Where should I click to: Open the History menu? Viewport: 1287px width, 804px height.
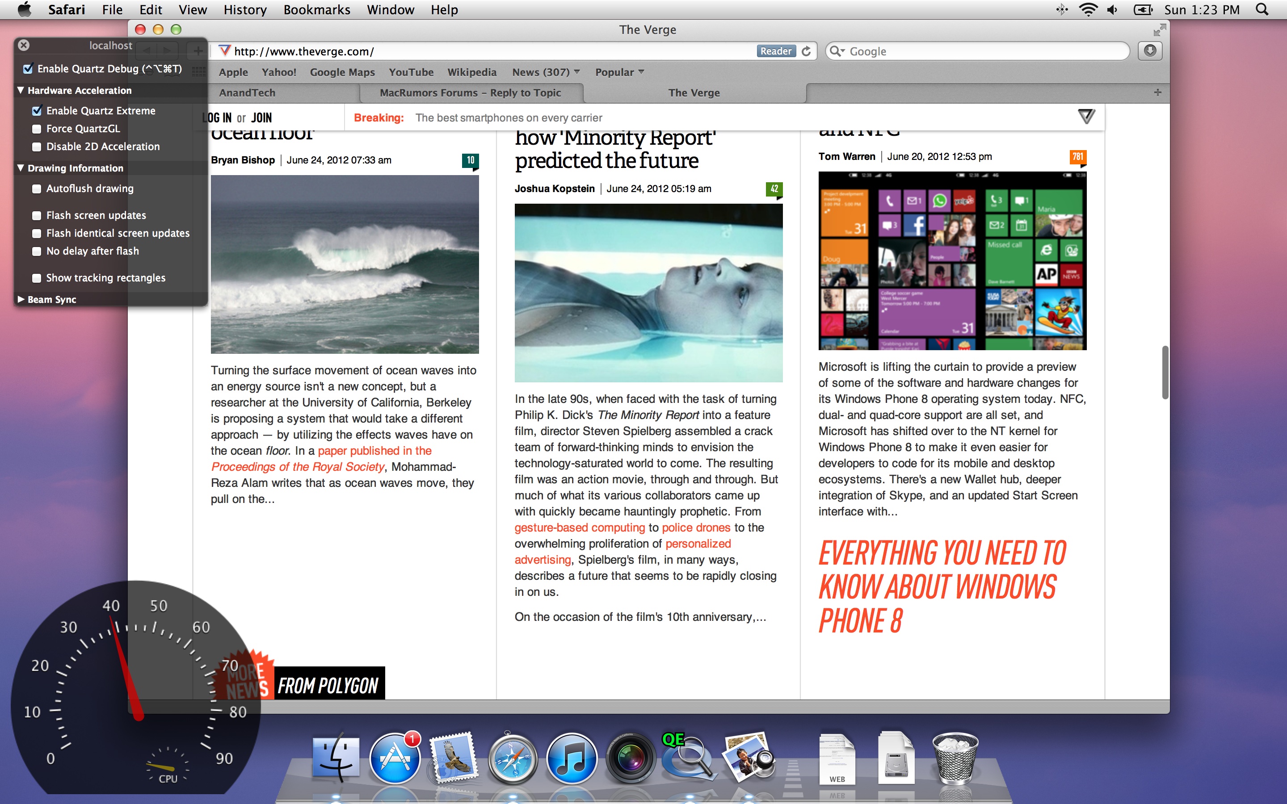244,9
